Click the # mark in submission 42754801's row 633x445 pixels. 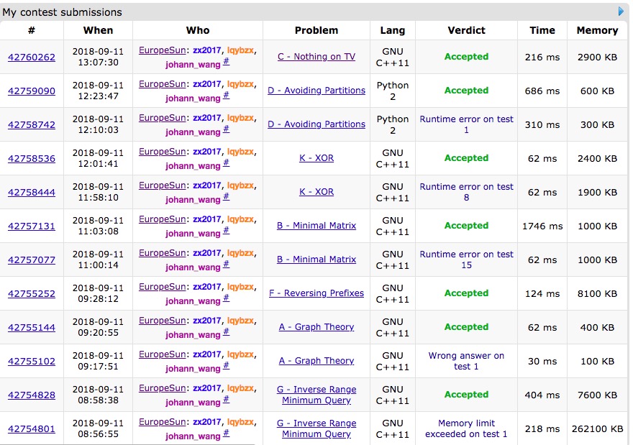(226, 434)
